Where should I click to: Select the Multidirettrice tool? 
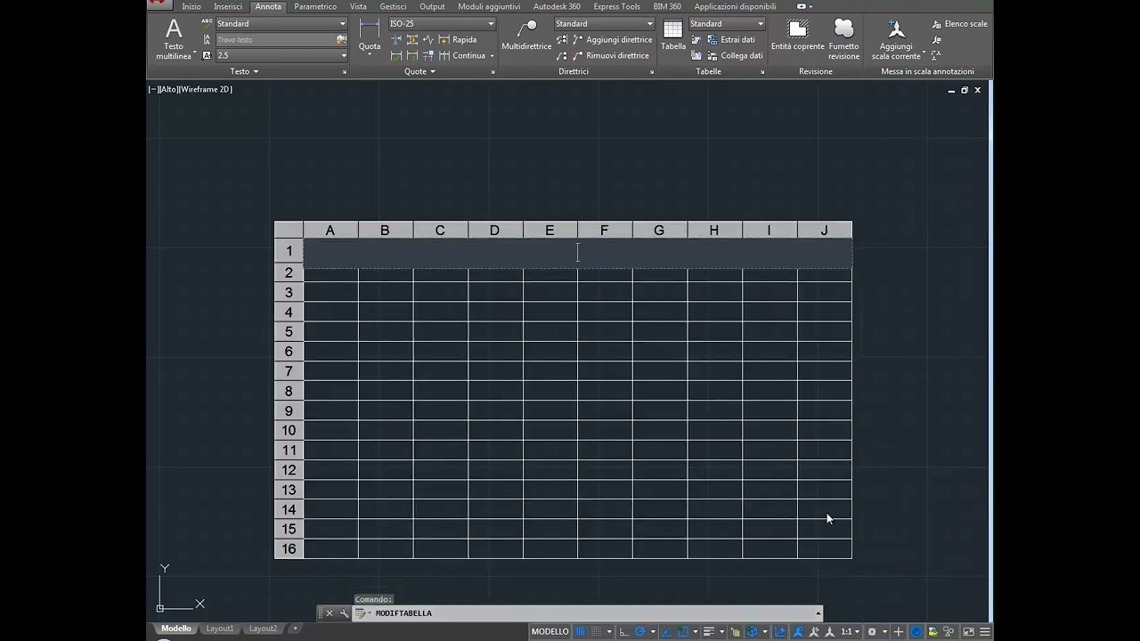(x=526, y=36)
